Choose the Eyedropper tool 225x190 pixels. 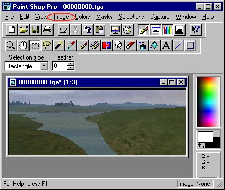[x=71, y=46]
